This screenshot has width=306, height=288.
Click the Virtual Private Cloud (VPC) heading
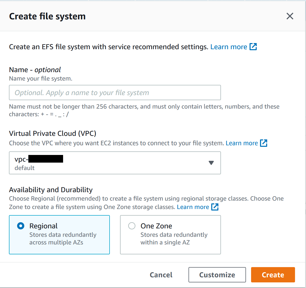pyautogui.click(x=53, y=133)
